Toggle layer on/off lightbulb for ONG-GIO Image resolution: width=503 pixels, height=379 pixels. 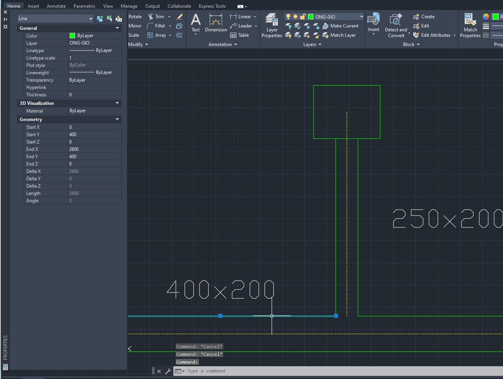click(288, 17)
